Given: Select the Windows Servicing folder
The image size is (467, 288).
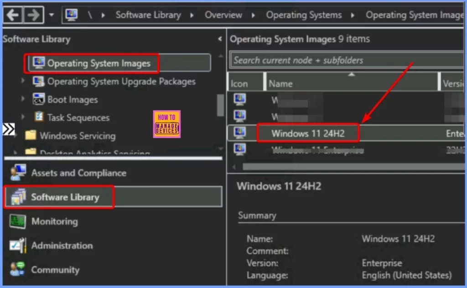Looking at the screenshot, I should (78, 136).
